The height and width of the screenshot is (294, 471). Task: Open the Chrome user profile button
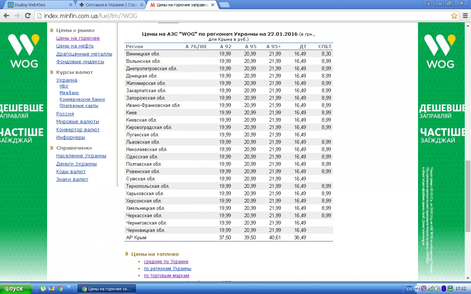429,3
